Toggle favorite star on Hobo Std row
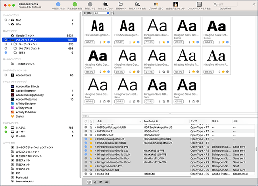258x186 pixels. click(x=91, y=174)
